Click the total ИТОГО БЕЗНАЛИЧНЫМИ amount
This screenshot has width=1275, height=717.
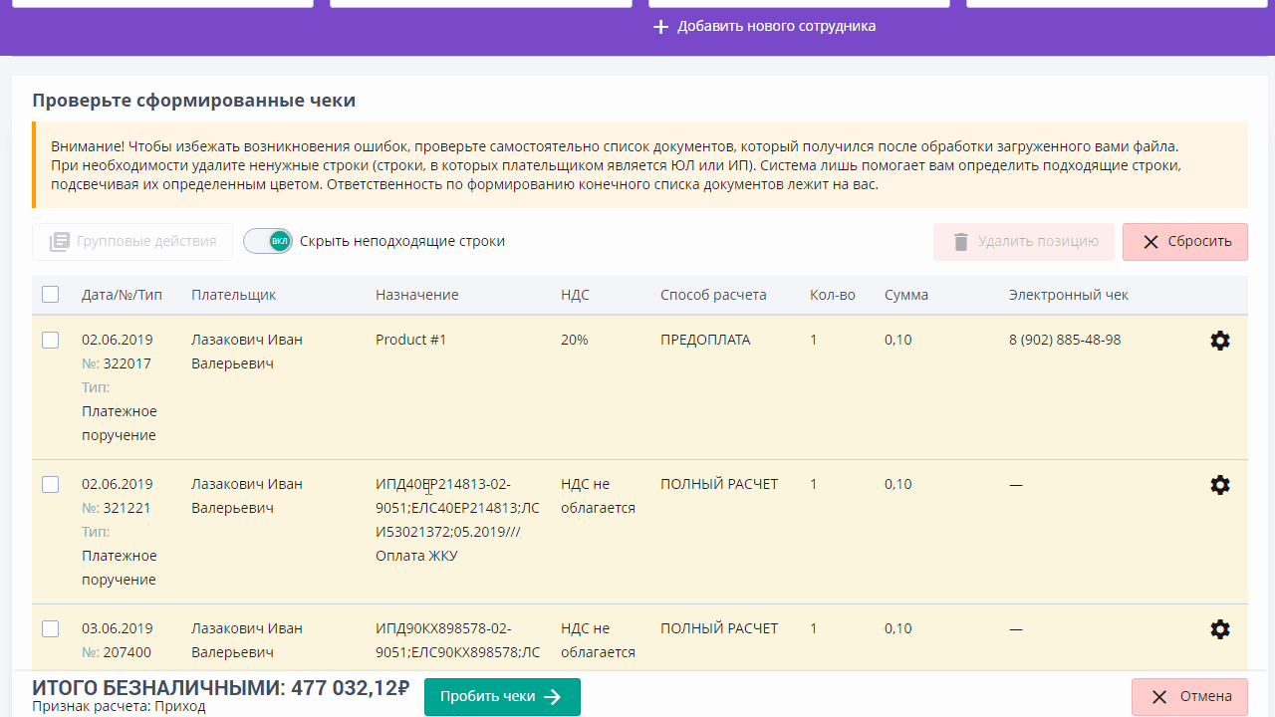[221, 687]
